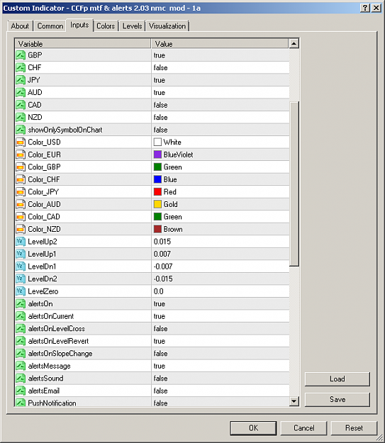Viewport: 385px width, 443px height.
Task: Click the value icon beside LevelUp1
Action: [21, 254]
